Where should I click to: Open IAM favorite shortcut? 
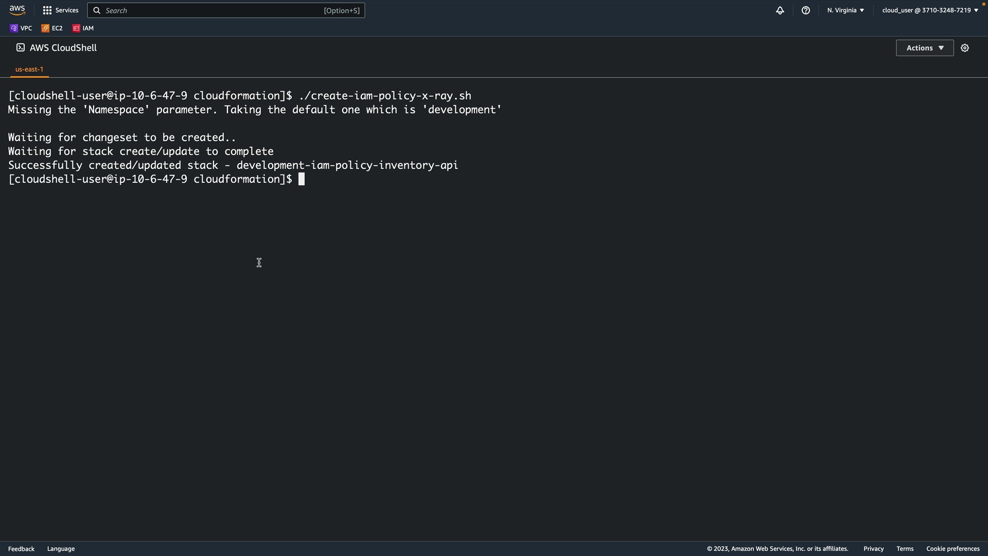[83, 28]
